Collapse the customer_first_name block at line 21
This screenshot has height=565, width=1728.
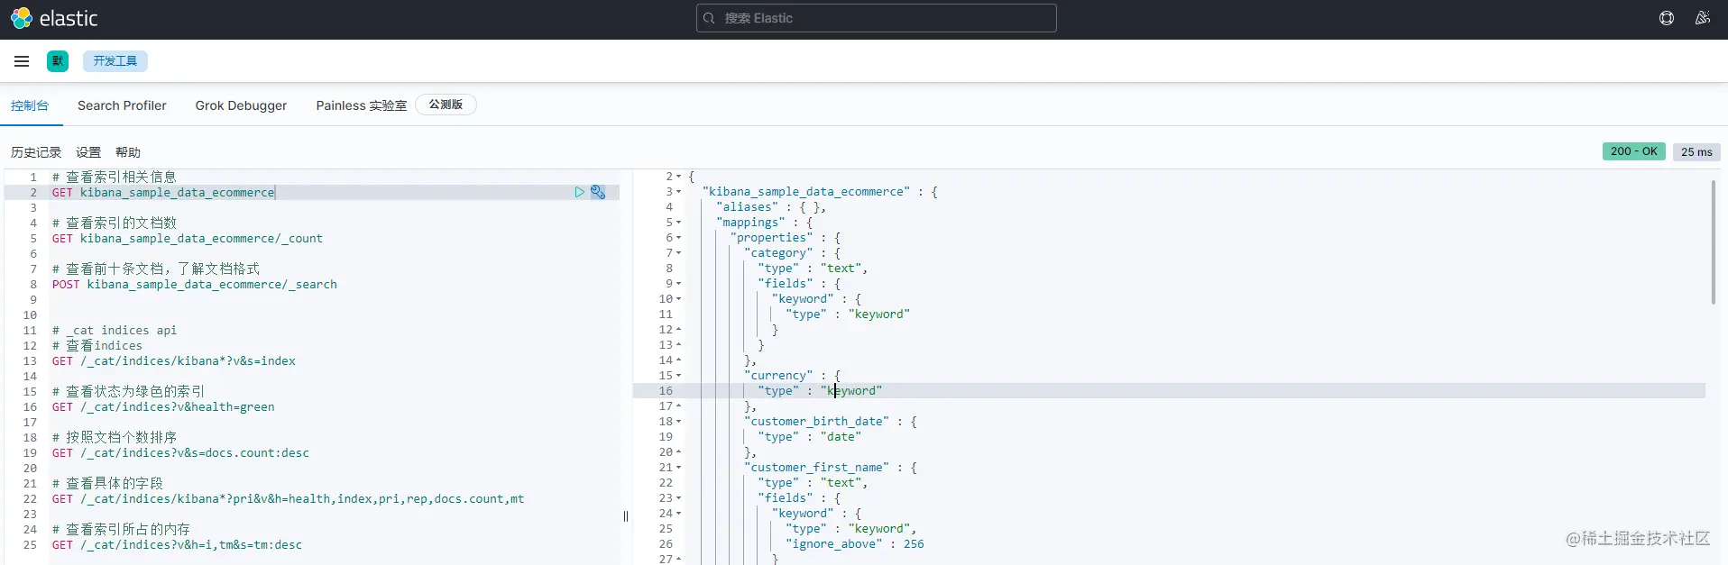(x=679, y=468)
